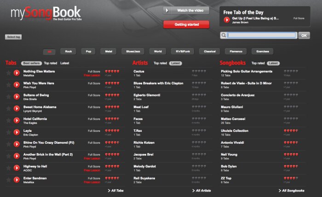Select the Blues/Jazz genre tab
The width and height of the screenshot is (322, 197).
[x=133, y=51]
